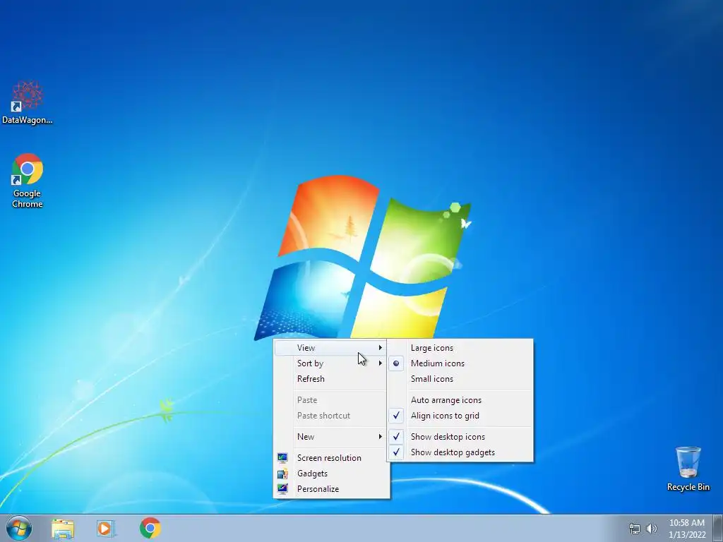The width and height of the screenshot is (723, 542).
Task: Open Gadgets from the context menu
Action: click(x=330, y=474)
